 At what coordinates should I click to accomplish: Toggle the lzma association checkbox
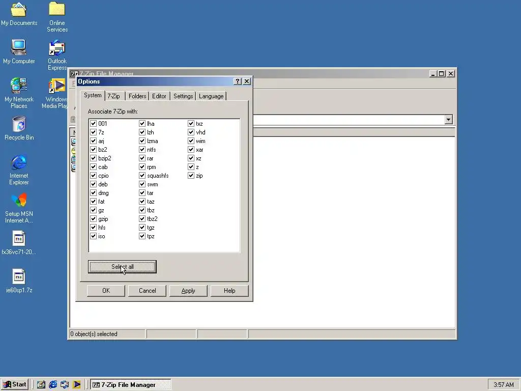[142, 141]
